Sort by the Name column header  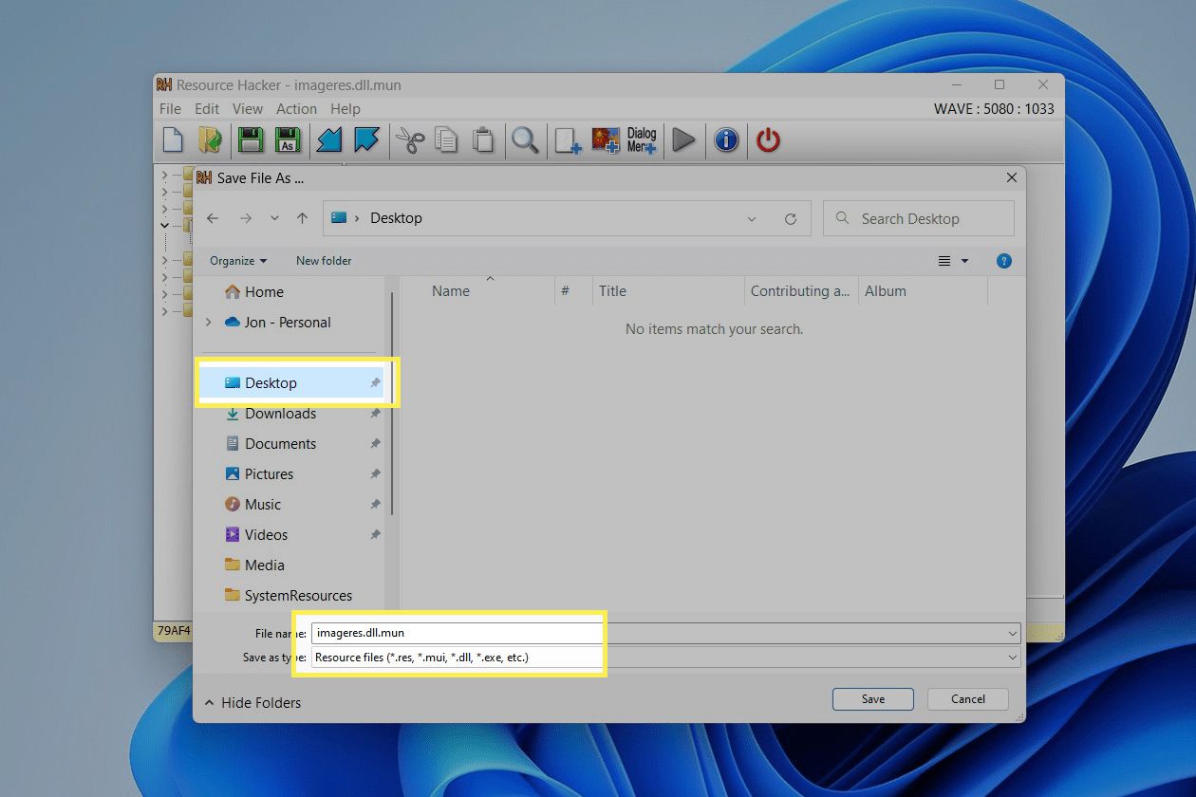pos(451,291)
